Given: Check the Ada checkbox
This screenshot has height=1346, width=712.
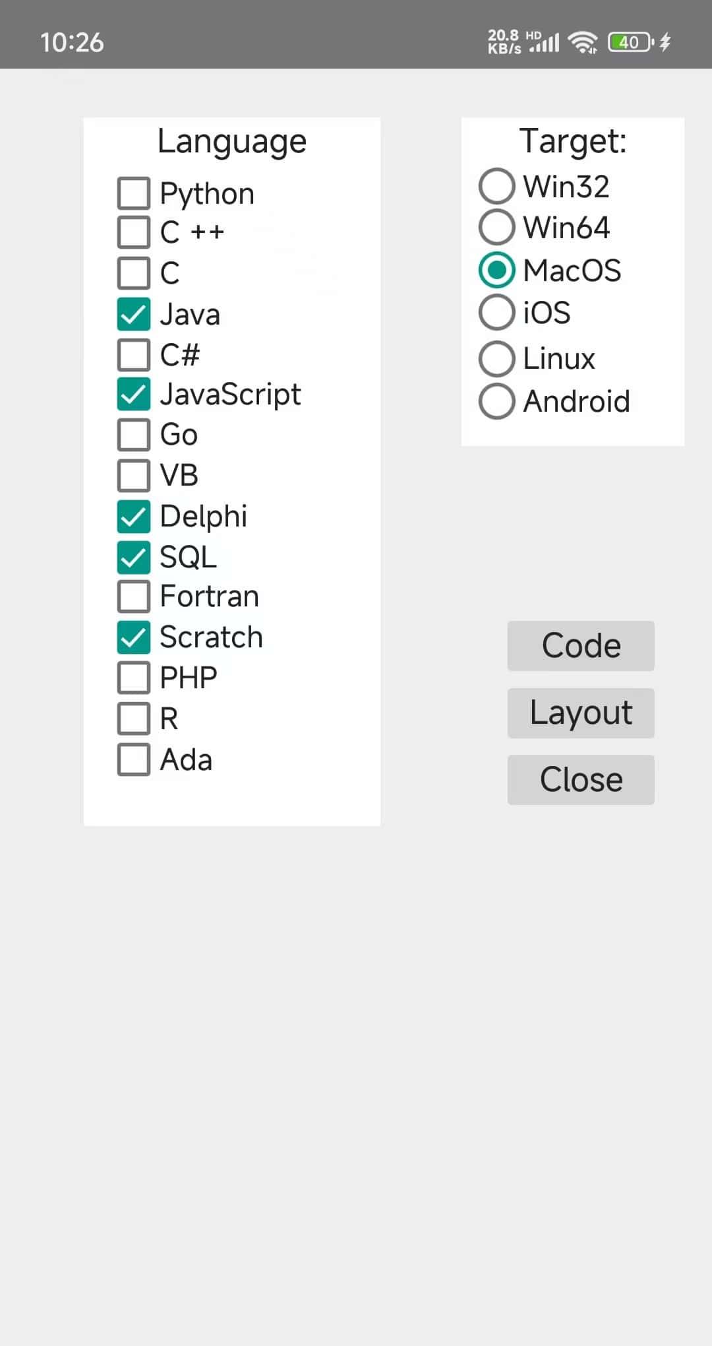Looking at the screenshot, I should (x=134, y=759).
